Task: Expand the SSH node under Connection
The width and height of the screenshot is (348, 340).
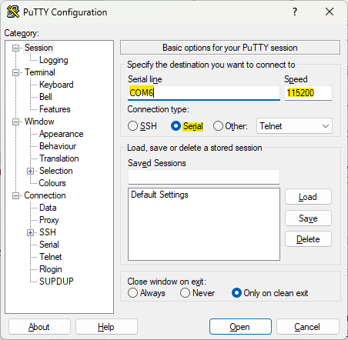Action: (30, 232)
